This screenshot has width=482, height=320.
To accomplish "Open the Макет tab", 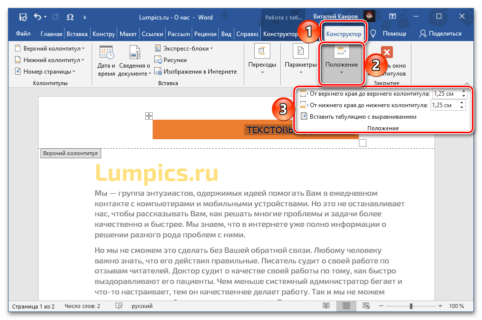I will click(x=128, y=34).
